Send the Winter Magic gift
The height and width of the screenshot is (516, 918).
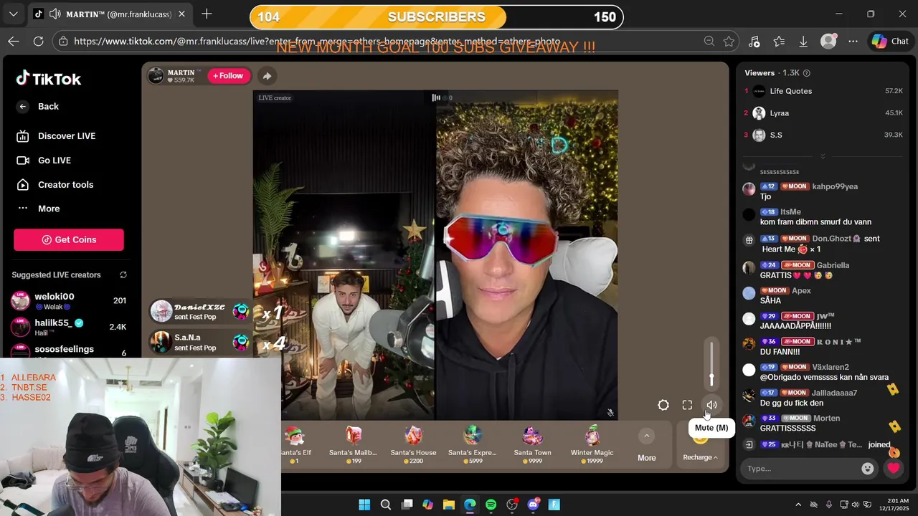point(592,444)
